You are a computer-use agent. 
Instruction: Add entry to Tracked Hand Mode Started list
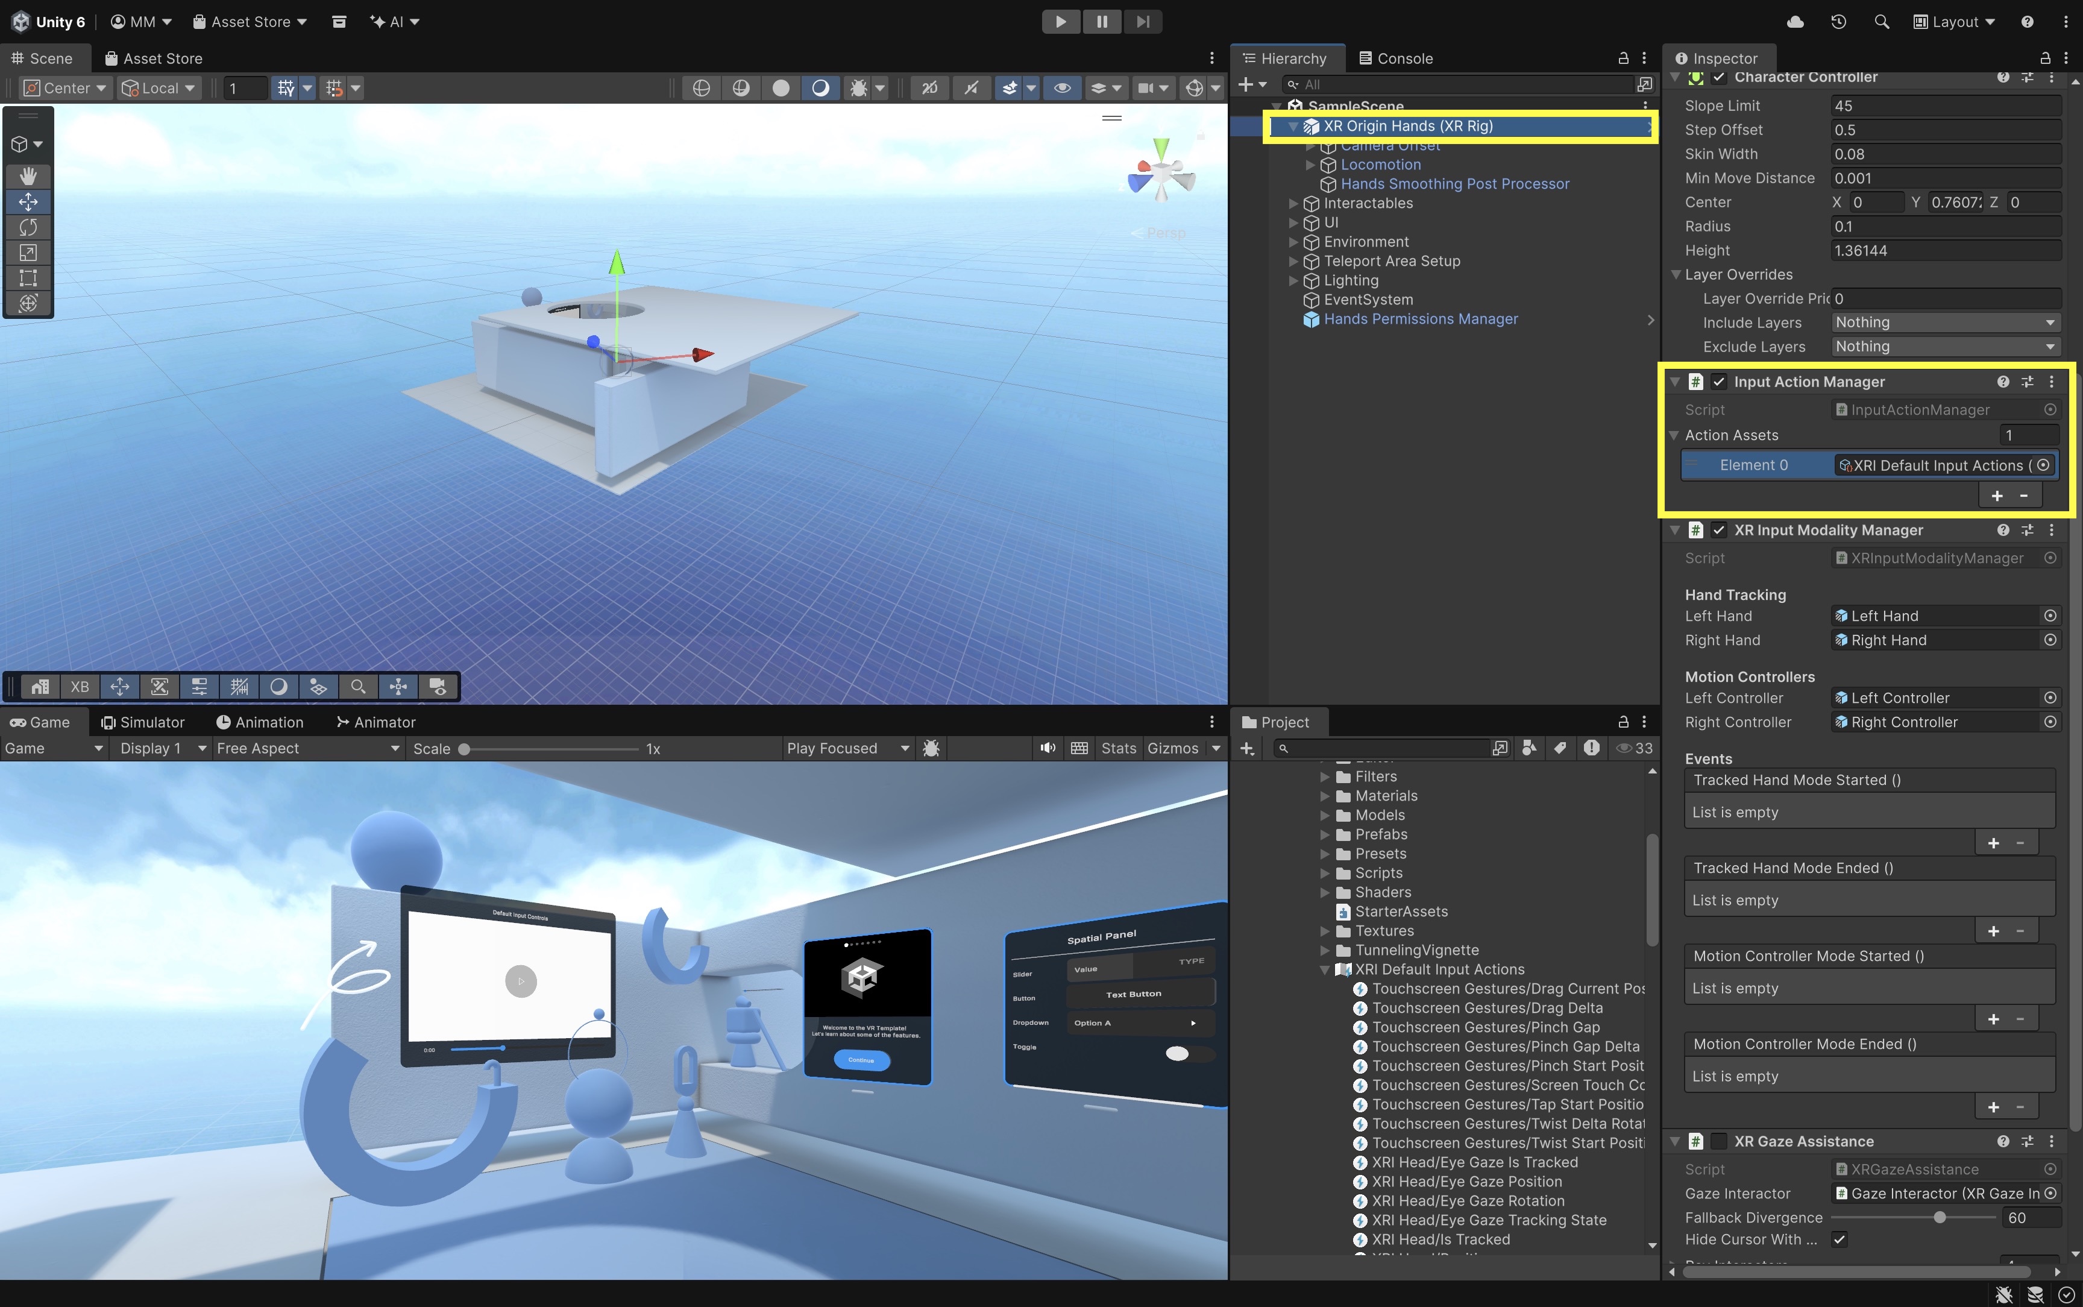(x=1993, y=843)
